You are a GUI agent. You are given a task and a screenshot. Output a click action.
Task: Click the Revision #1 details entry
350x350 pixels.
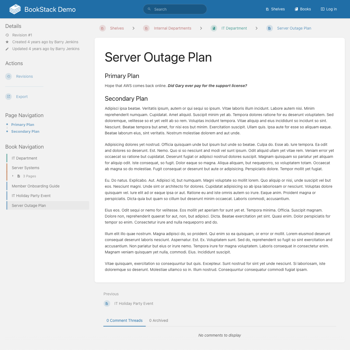[x=22, y=35]
